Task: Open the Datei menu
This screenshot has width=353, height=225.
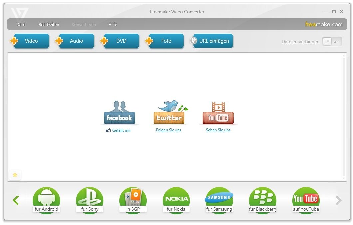Action: click(21, 24)
